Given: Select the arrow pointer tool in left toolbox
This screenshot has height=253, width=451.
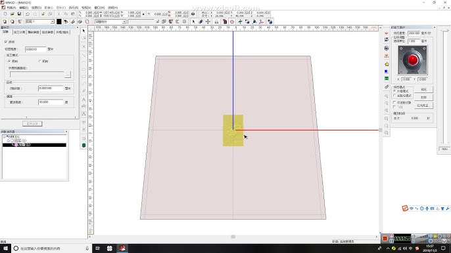Looking at the screenshot, I should point(83,31).
